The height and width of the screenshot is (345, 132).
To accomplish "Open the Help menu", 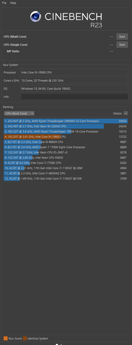I will click(x=13, y=3).
